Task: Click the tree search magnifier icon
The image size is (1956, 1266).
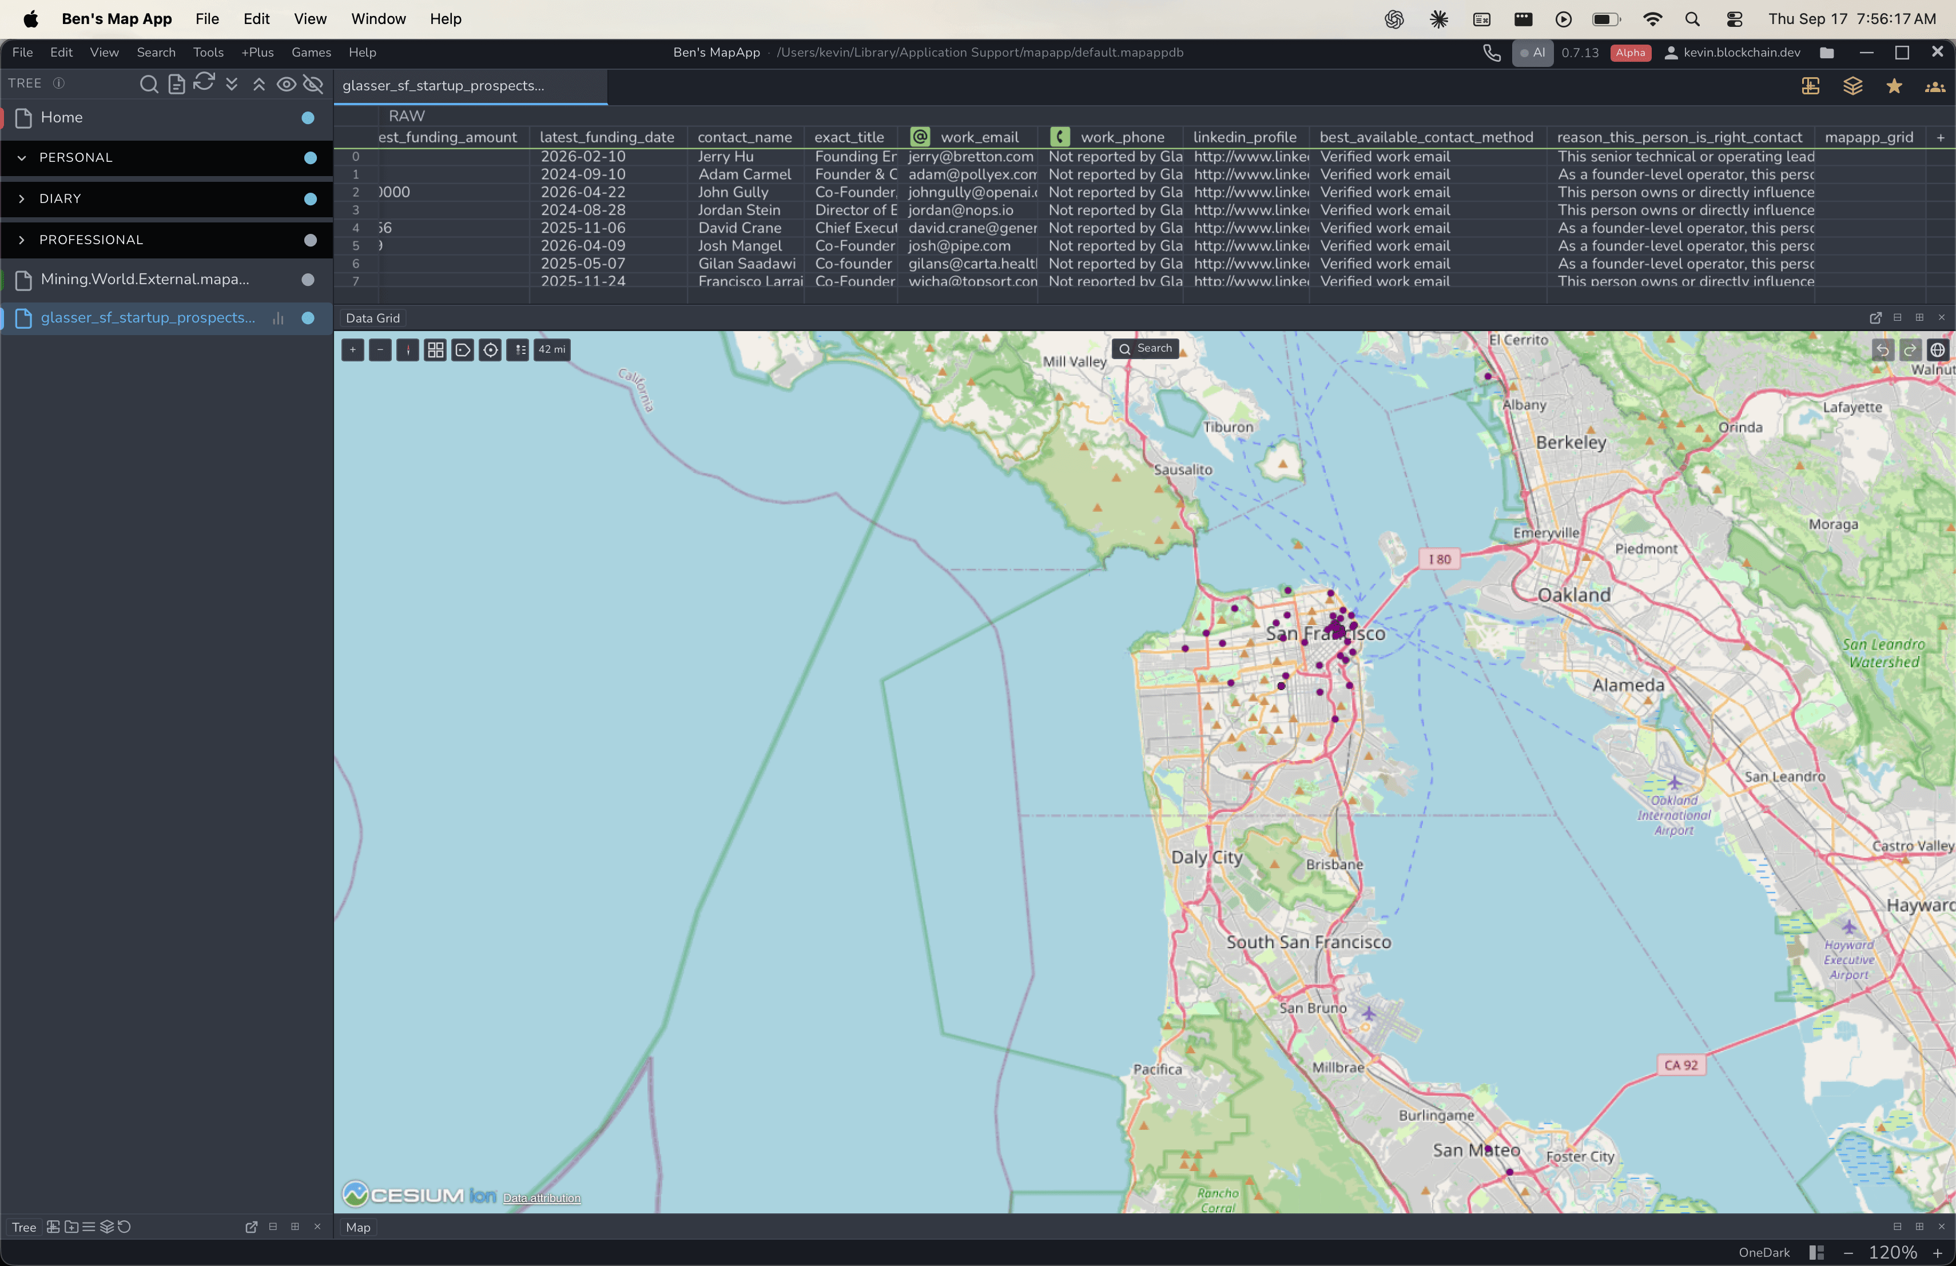Action: [149, 84]
